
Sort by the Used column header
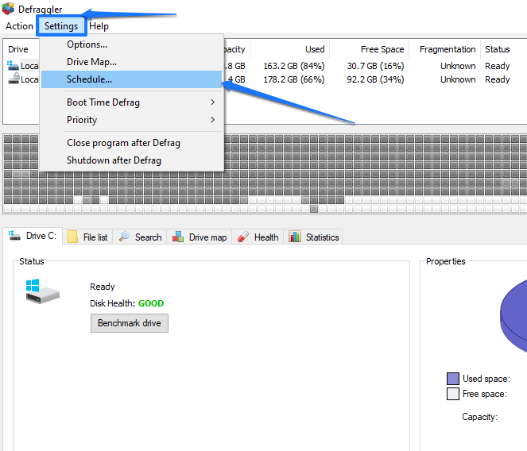coord(315,49)
